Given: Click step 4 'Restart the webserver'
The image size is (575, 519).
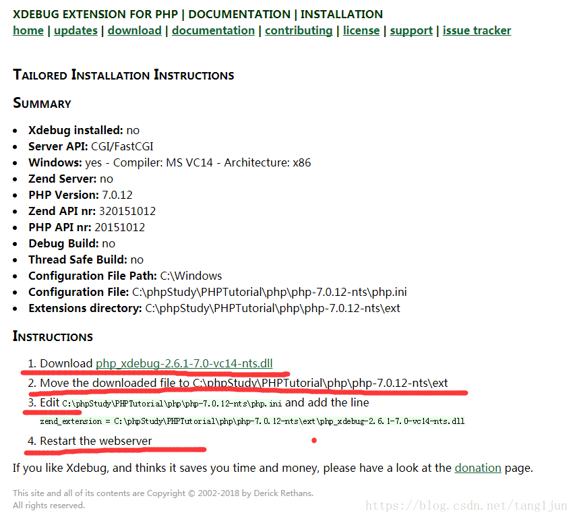Looking at the screenshot, I should click(x=96, y=441).
